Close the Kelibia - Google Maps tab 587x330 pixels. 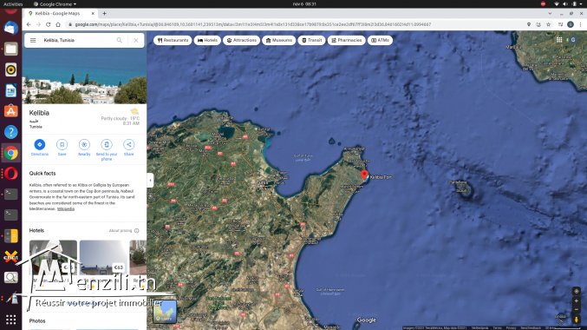(93, 14)
